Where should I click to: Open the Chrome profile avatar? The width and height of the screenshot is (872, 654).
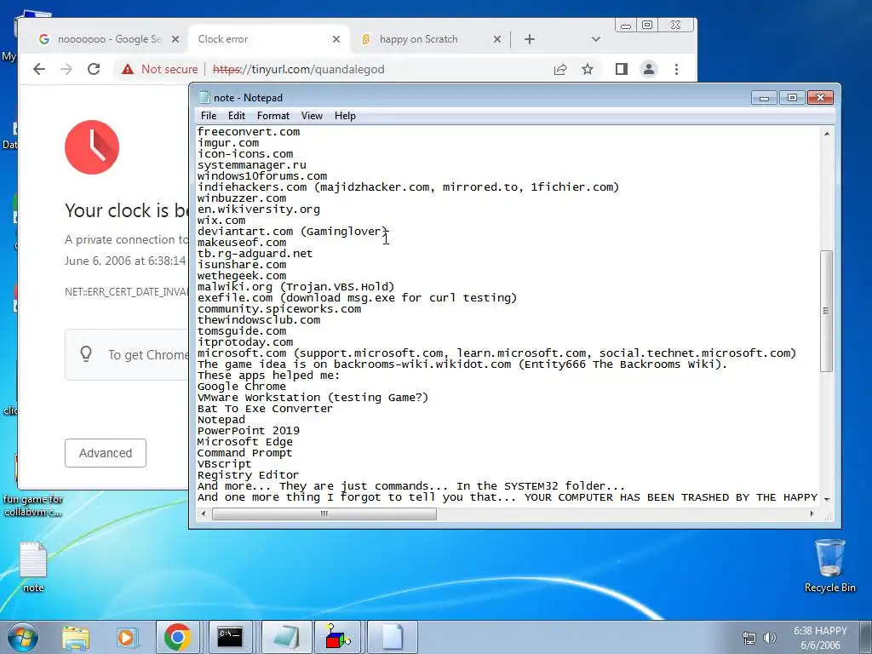[648, 69]
